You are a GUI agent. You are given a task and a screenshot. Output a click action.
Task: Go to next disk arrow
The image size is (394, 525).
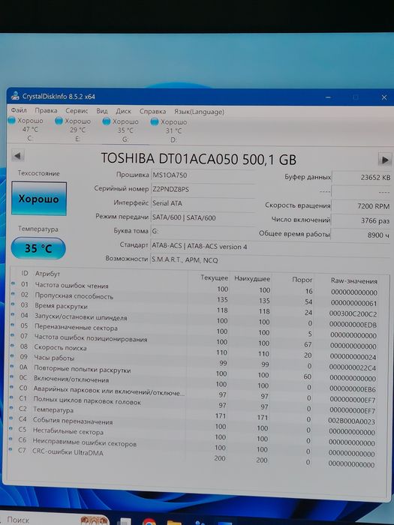(x=385, y=159)
